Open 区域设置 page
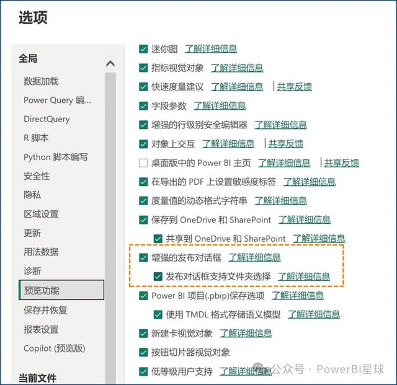Image resolution: width=397 pixels, height=385 pixels. coord(41,214)
